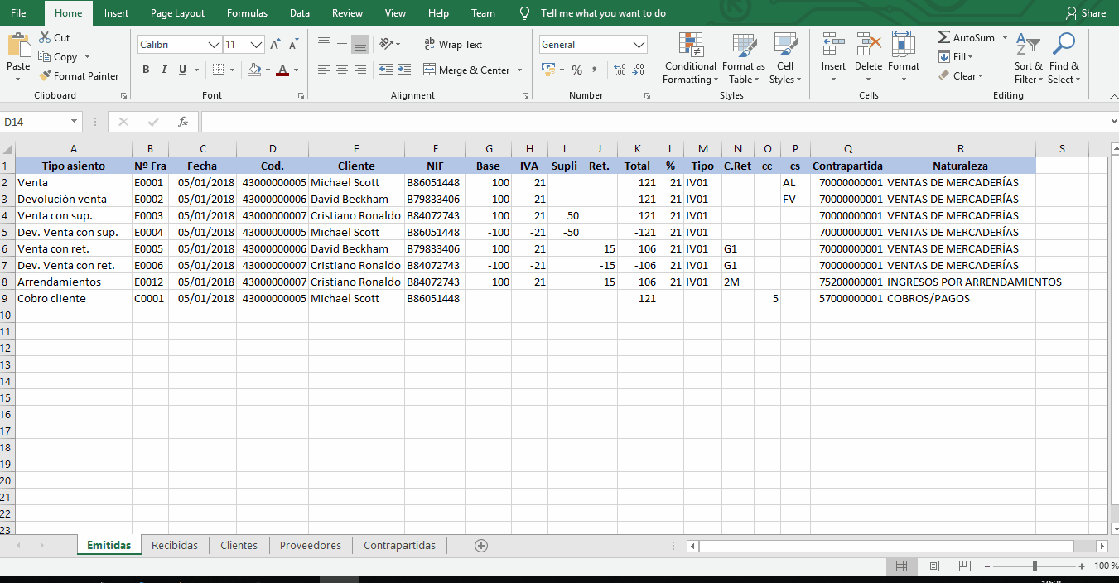Screen dimensions: 1119x583
Task: Click Merge & Center
Action: pyautogui.click(x=467, y=70)
